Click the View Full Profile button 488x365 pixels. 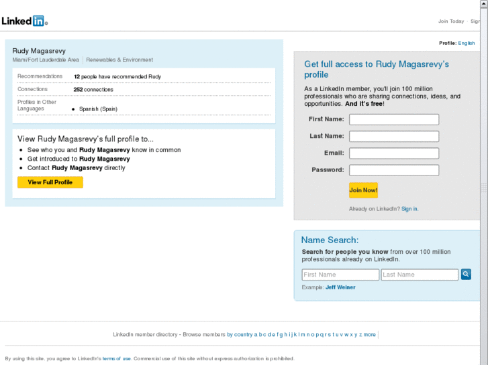pos(50,182)
